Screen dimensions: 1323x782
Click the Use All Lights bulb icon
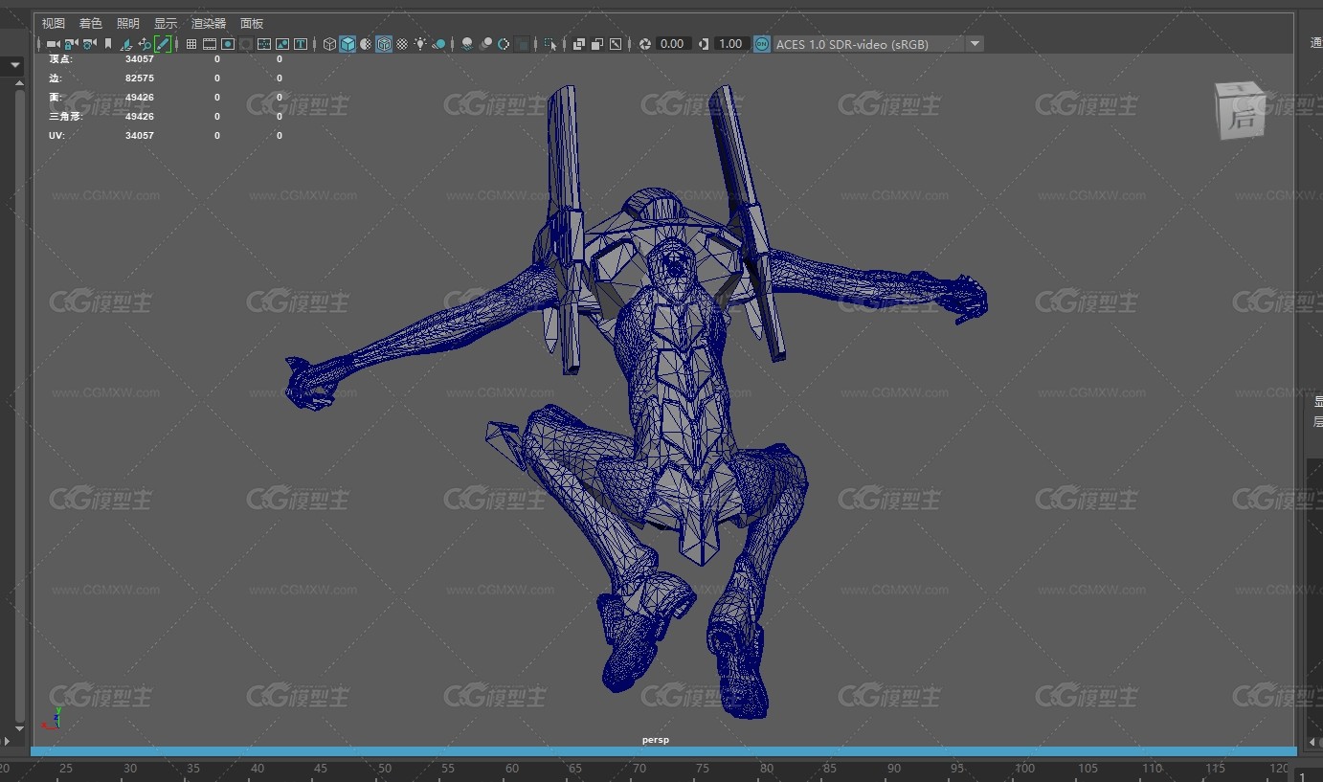tap(421, 44)
